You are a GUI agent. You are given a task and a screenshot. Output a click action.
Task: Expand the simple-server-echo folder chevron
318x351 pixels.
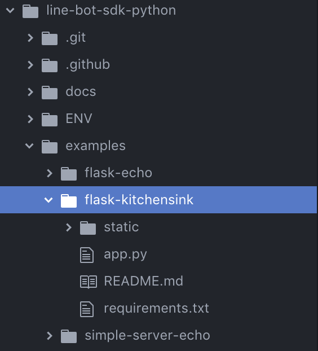(50, 336)
